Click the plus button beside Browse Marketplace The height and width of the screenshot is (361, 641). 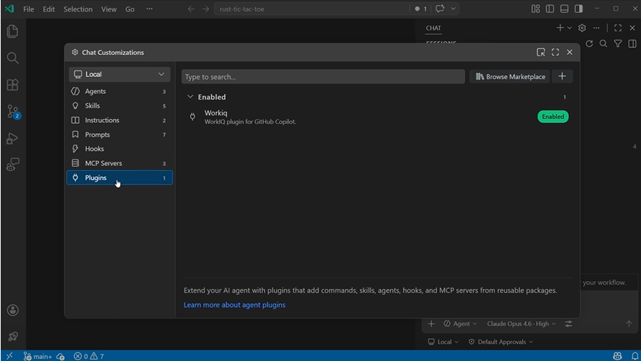pos(562,76)
